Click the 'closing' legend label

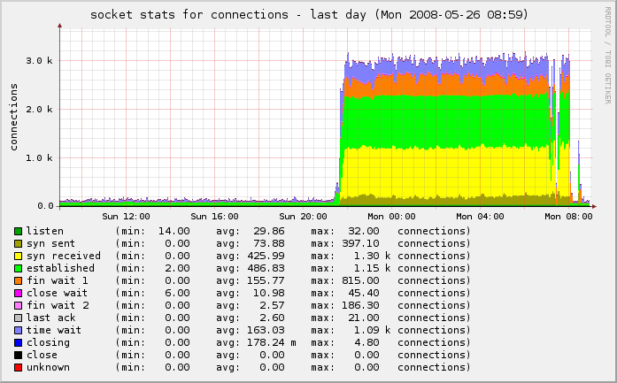(48, 343)
